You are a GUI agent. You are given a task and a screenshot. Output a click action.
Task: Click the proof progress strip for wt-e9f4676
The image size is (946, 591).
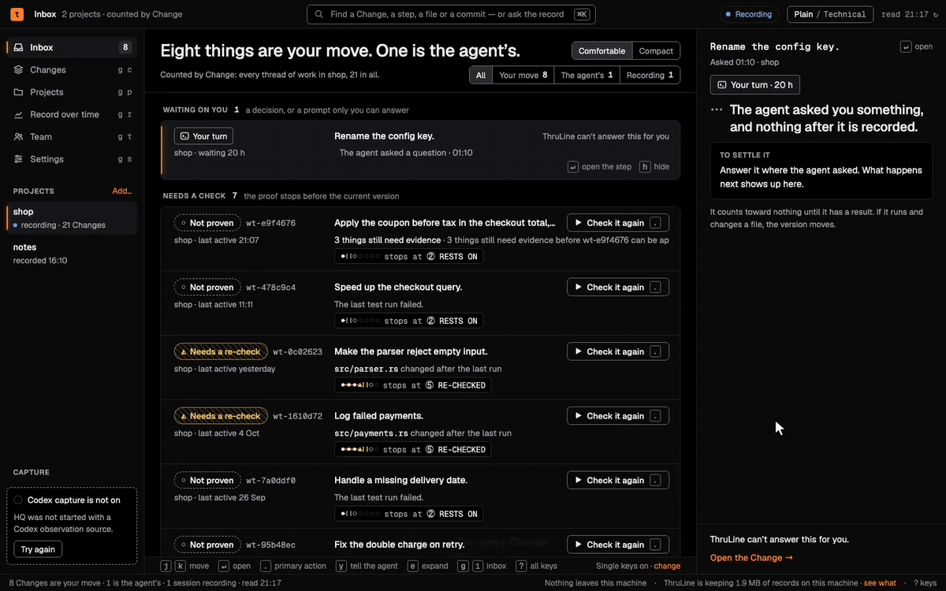click(x=408, y=256)
